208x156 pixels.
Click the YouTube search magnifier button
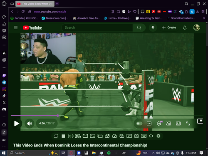click(139, 27)
